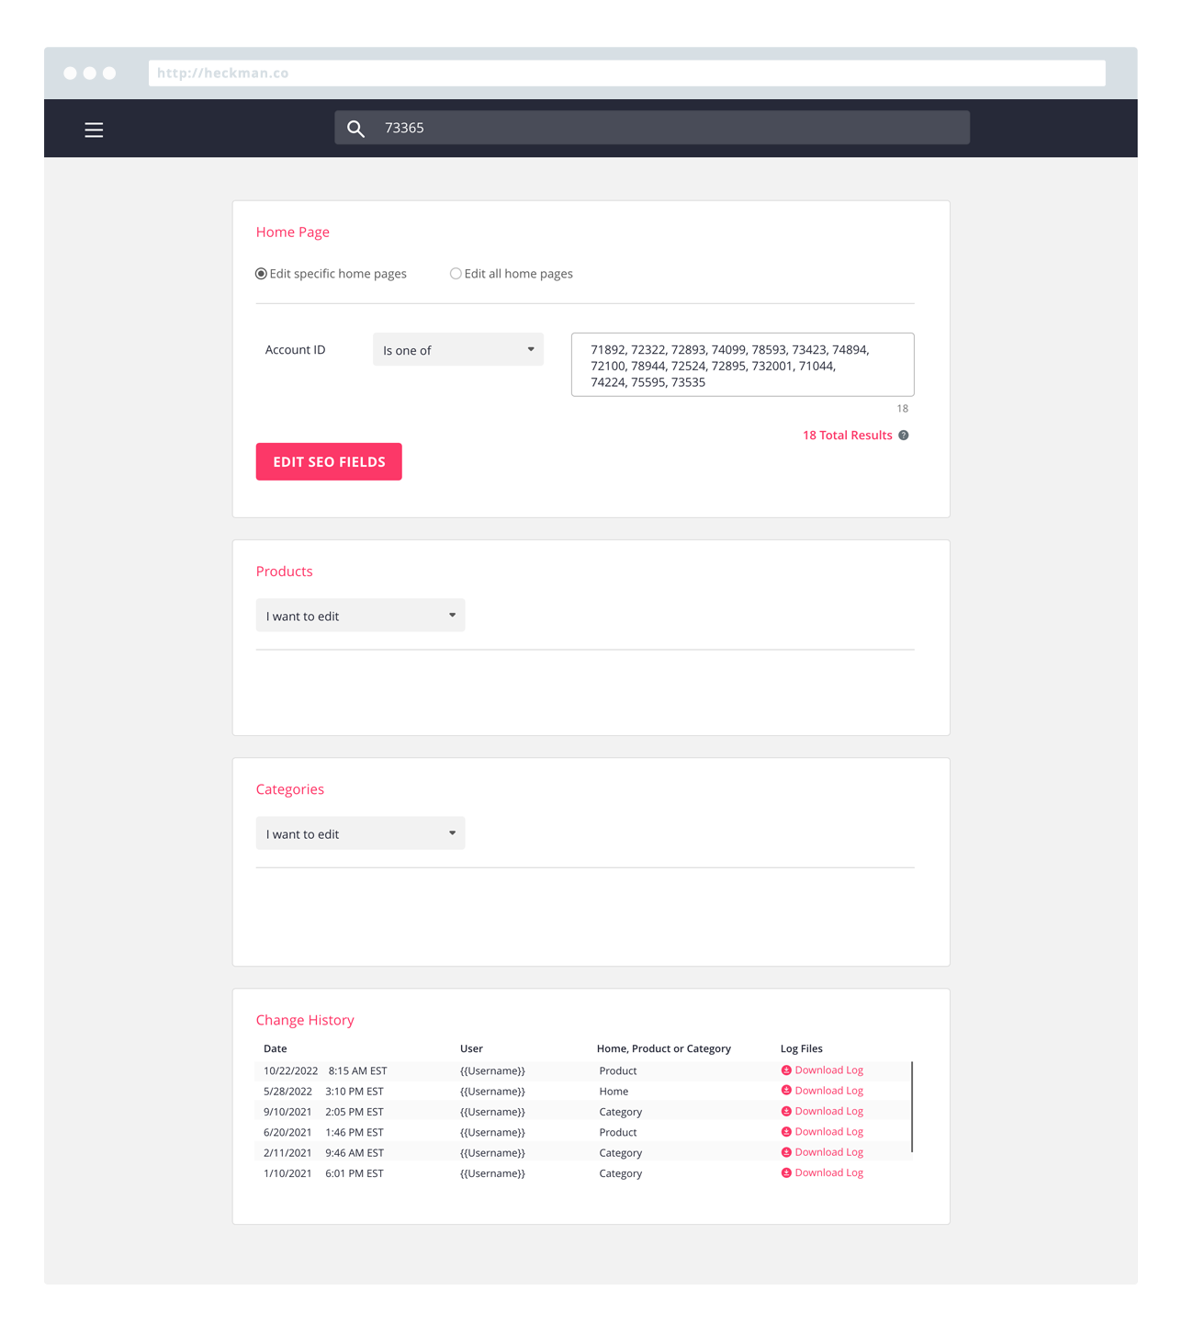
Task: Click the Account ID numbers text area
Action: pos(742,366)
